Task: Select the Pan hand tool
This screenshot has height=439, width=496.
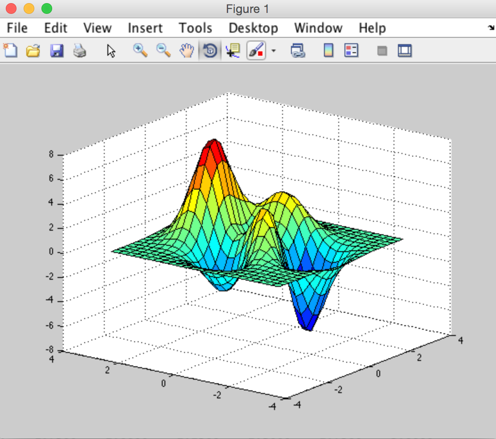Action: click(x=187, y=51)
